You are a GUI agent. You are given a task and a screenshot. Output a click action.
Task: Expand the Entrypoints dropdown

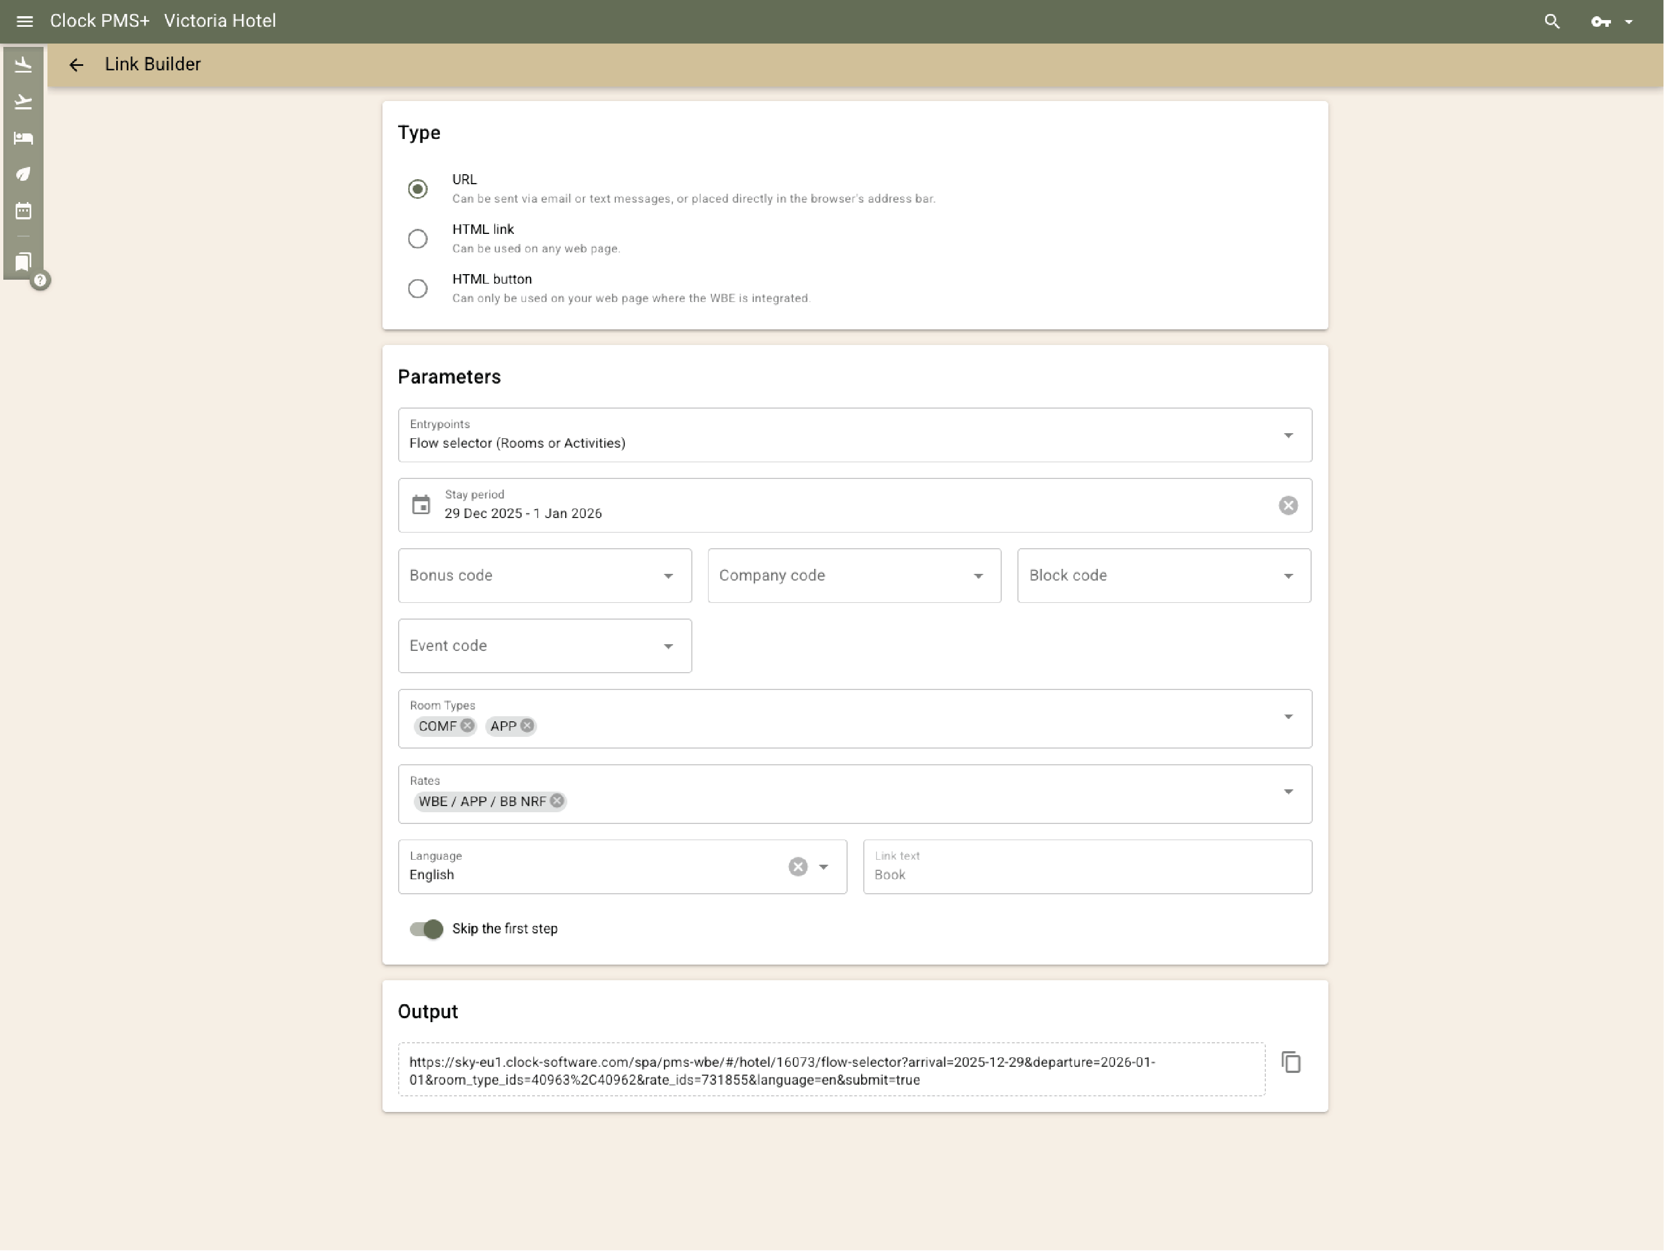pyautogui.click(x=1288, y=435)
